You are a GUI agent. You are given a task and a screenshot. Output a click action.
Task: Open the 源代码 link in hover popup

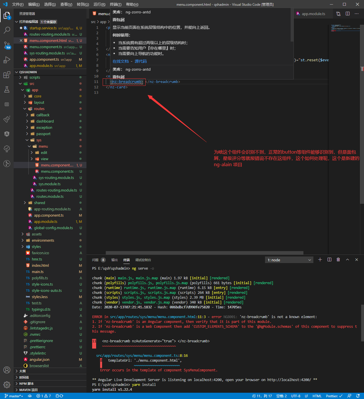point(140,61)
